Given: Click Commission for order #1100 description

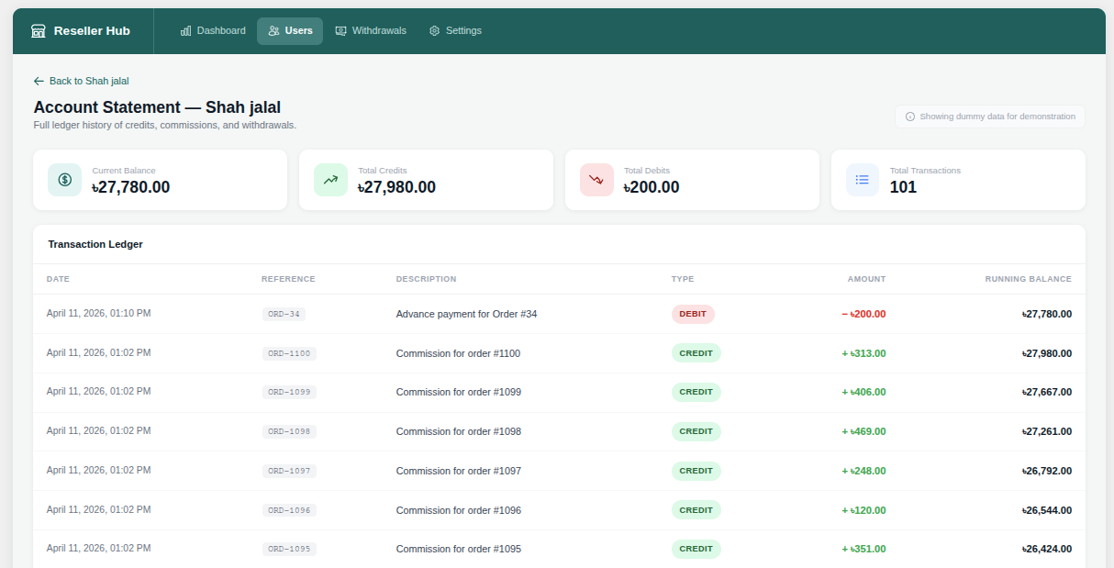Looking at the screenshot, I should click(459, 353).
